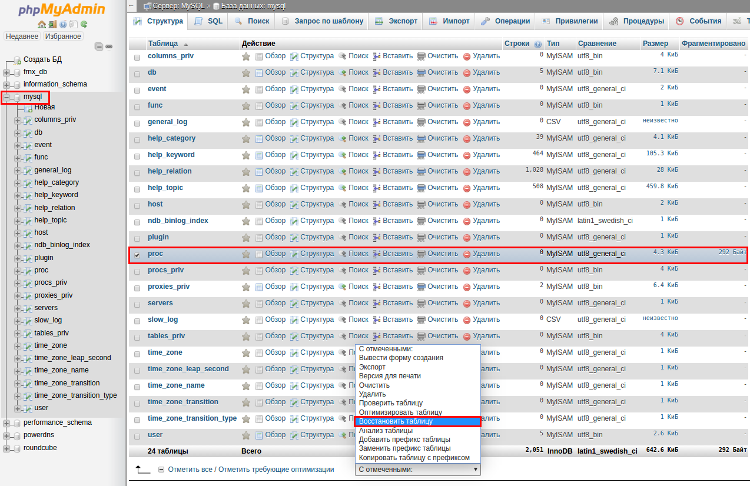Image resolution: width=750 pixels, height=486 pixels.
Task: Click the insert icon in general_log row
Action: [377, 122]
